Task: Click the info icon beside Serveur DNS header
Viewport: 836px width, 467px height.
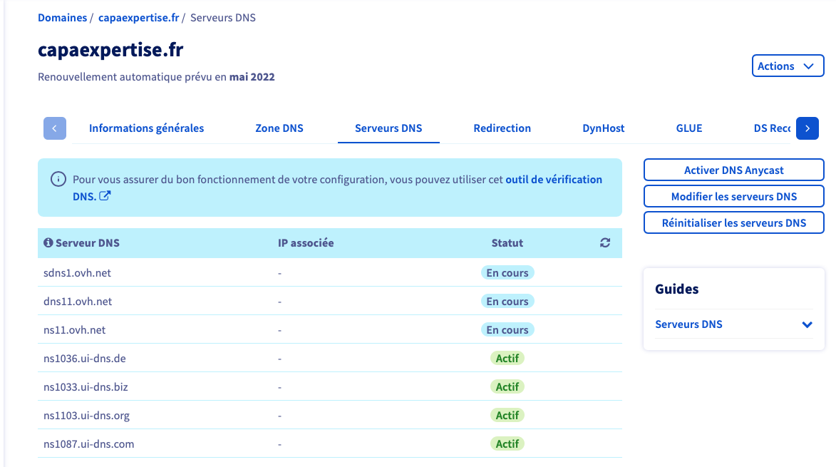Action: point(48,243)
